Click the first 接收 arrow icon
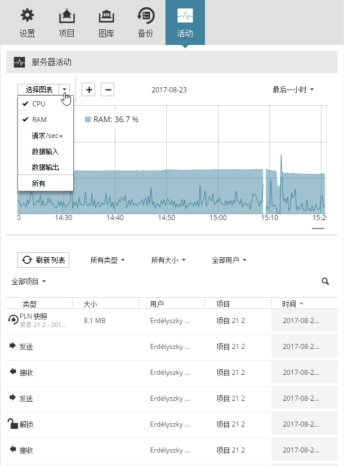This screenshot has width=344, height=466. pos(12,371)
